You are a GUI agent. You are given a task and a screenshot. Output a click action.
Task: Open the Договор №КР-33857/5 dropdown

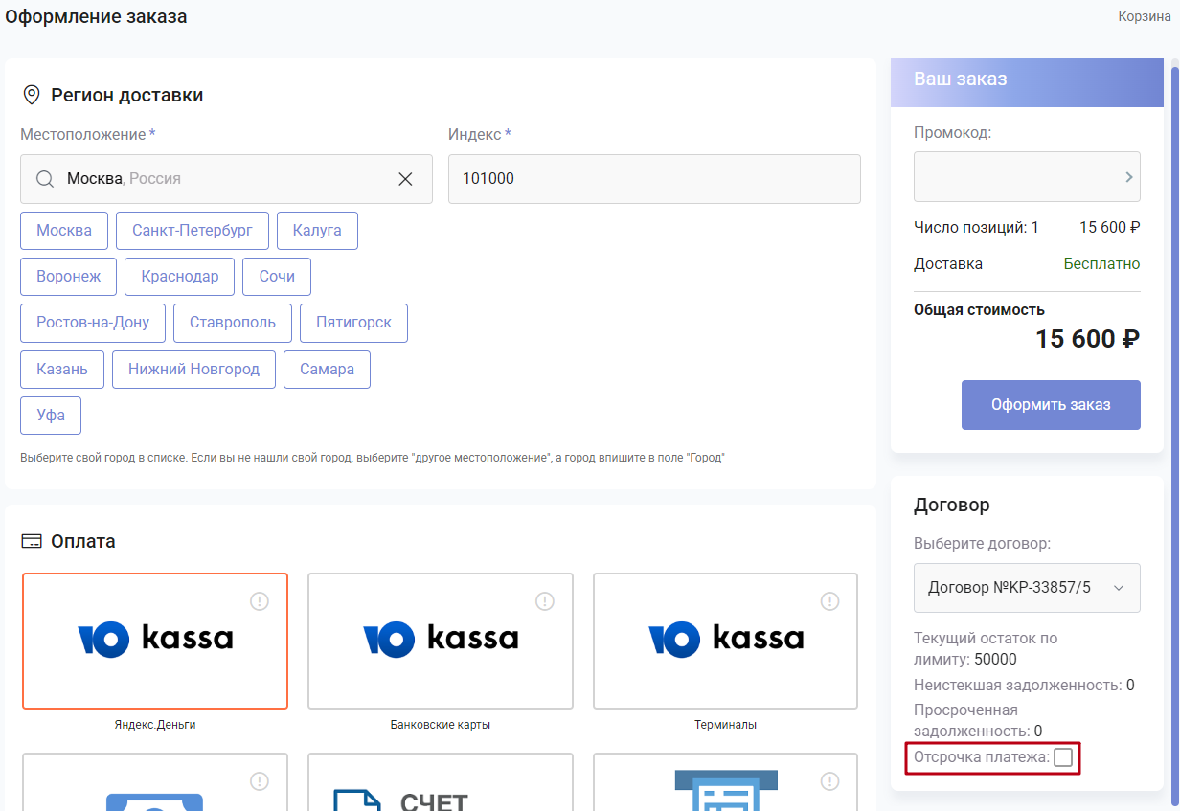click(x=1027, y=588)
